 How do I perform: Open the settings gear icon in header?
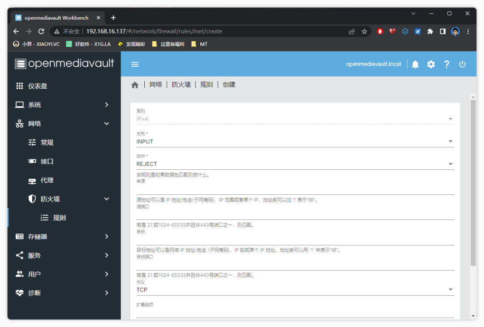[x=431, y=64]
